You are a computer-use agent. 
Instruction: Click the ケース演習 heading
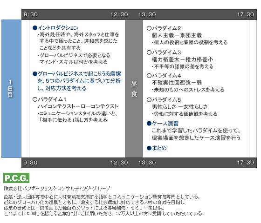click(163, 124)
